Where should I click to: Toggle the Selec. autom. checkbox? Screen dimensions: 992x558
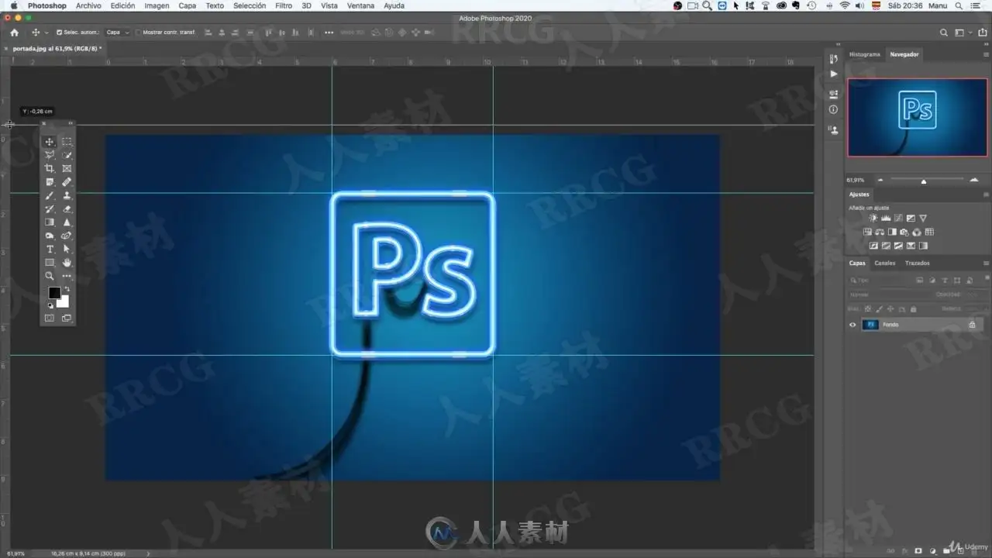click(60, 33)
